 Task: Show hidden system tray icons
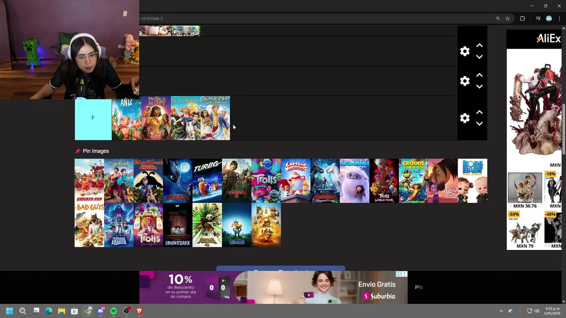coord(501,311)
